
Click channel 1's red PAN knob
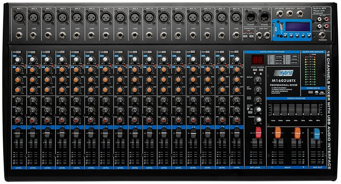[18, 120]
